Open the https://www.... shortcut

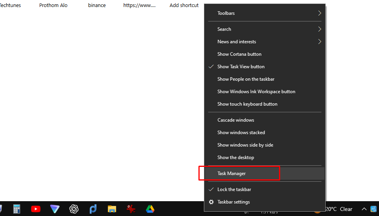(139, 5)
